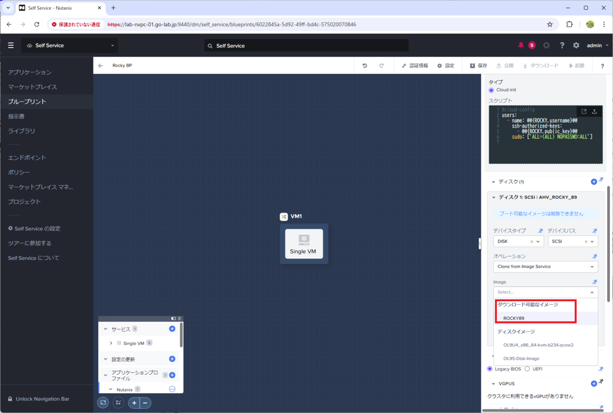Screen dimensions: 613x413
Task: Close the Image Select dropdown
Action: click(x=593, y=292)
